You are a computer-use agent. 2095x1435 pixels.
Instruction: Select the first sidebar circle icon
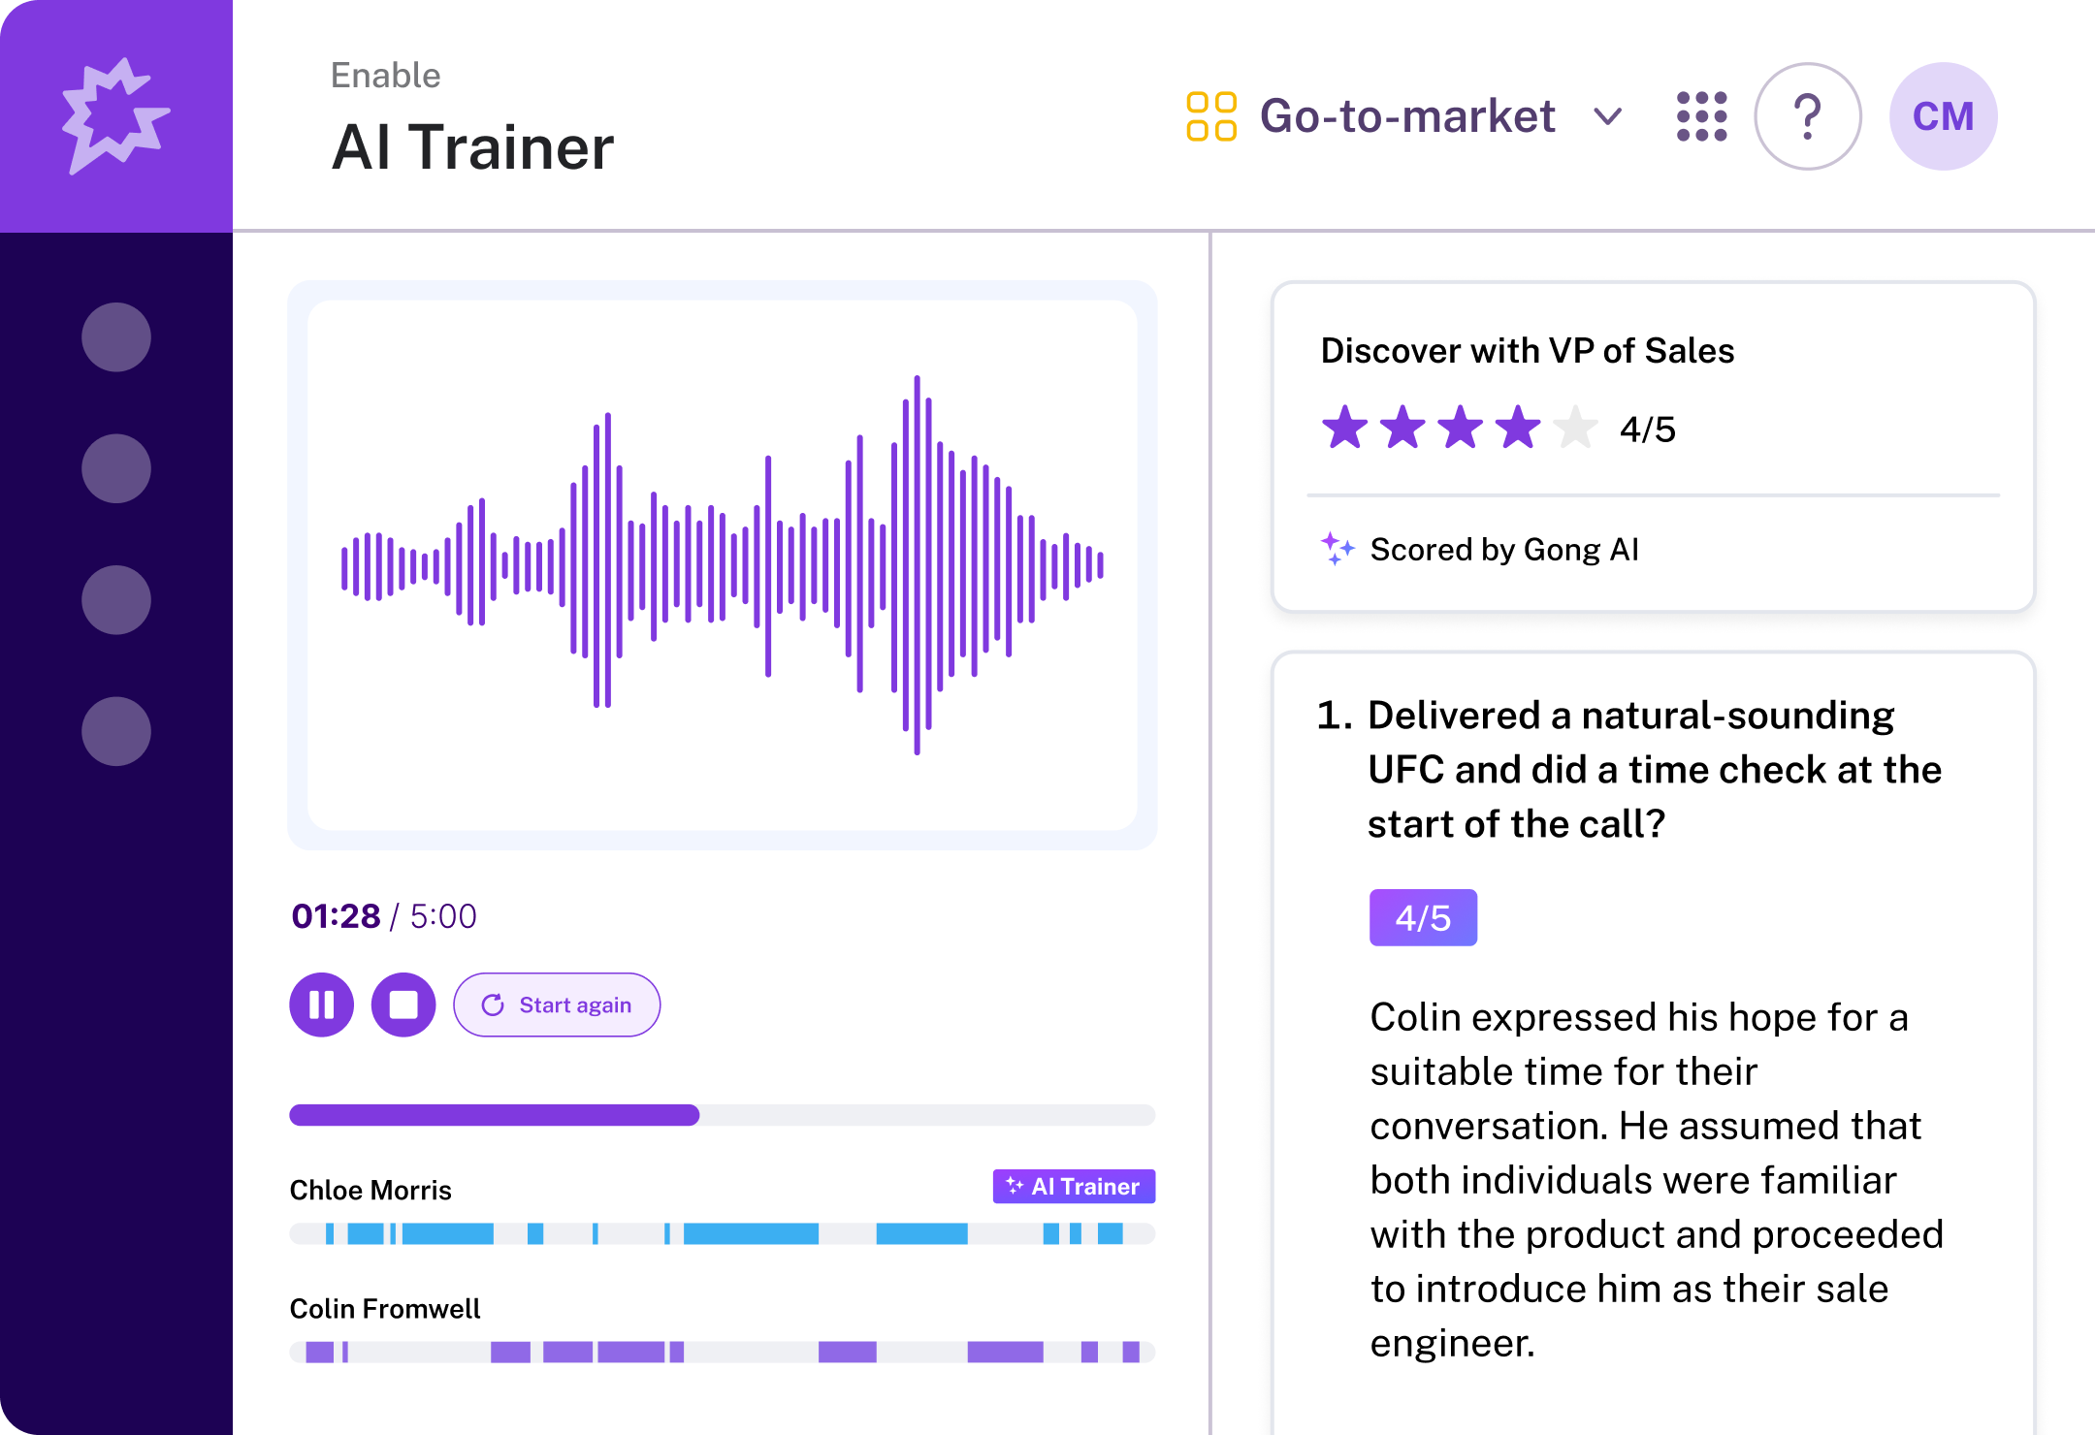coord(116,337)
